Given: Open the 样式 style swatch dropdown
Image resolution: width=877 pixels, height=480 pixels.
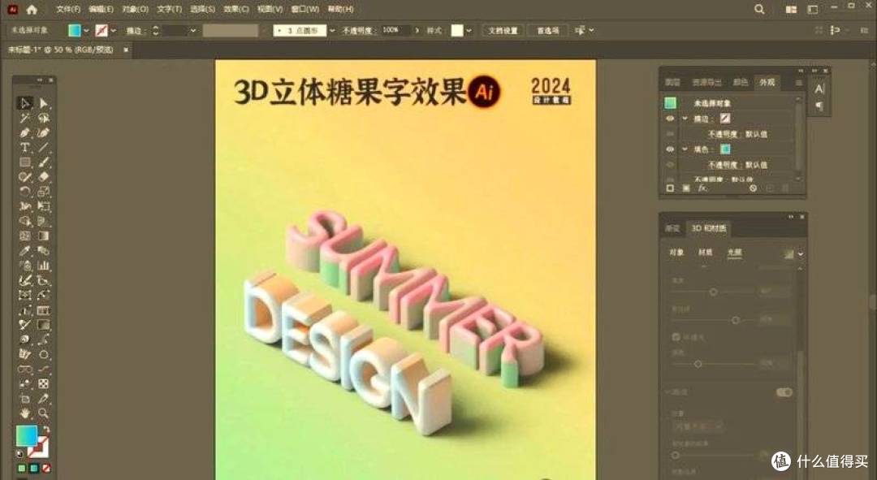Looking at the screenshot, I should pos(469,30).
